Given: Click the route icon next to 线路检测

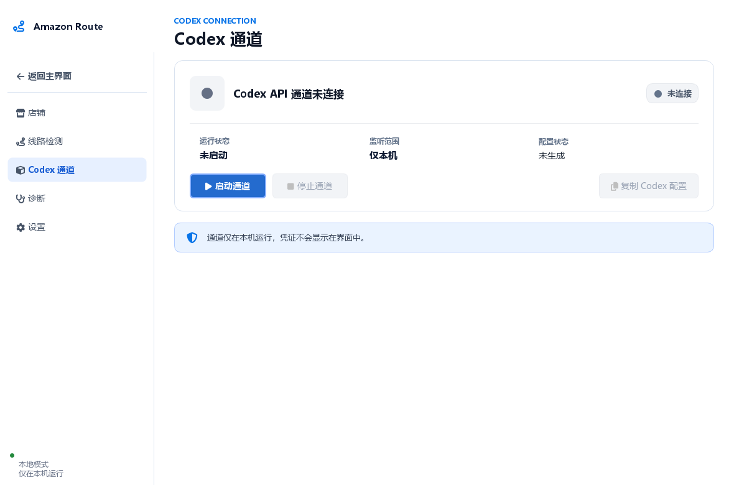Looking at the screenshot, I should 20,141.
